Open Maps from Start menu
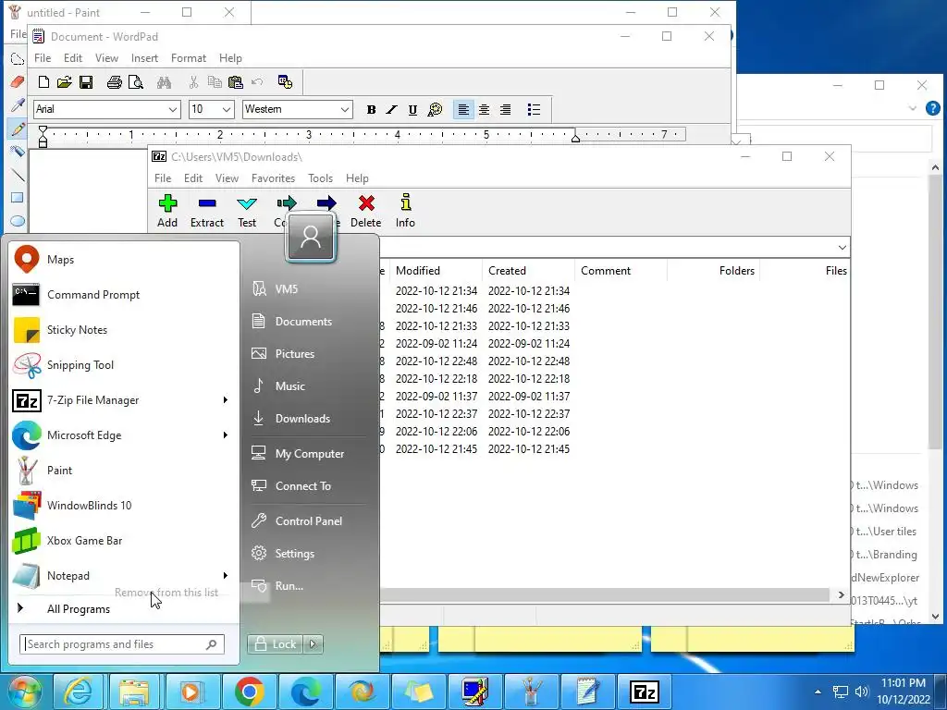The height and width of the screenshot is (710, 947). (125, 260)
